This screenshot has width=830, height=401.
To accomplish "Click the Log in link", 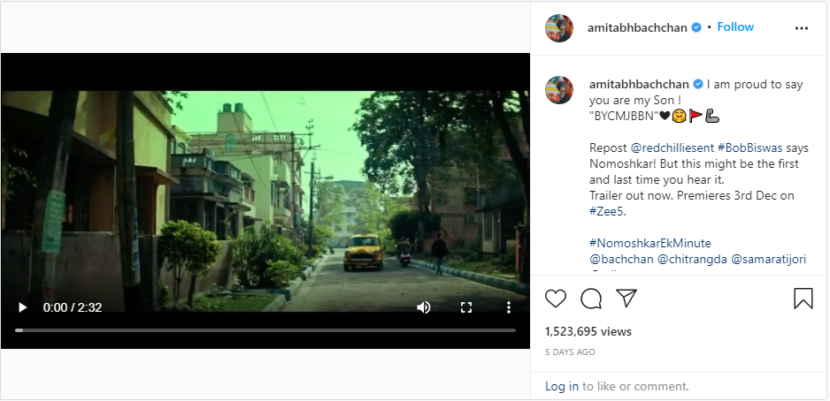I will coord(562,386).
